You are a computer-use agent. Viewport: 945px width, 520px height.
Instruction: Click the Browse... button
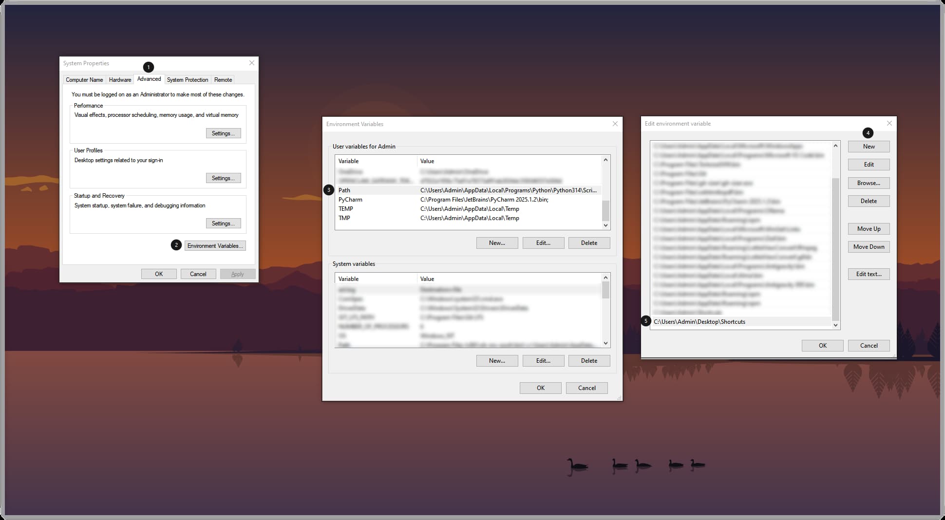coord(869,183)
